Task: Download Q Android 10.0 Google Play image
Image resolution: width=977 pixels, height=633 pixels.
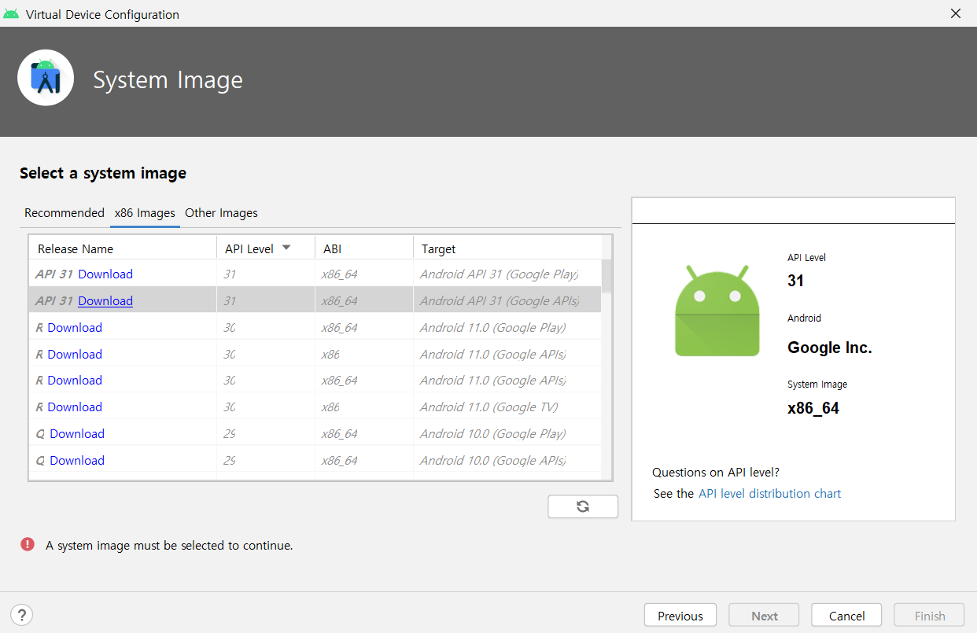Action: (77, 433)
